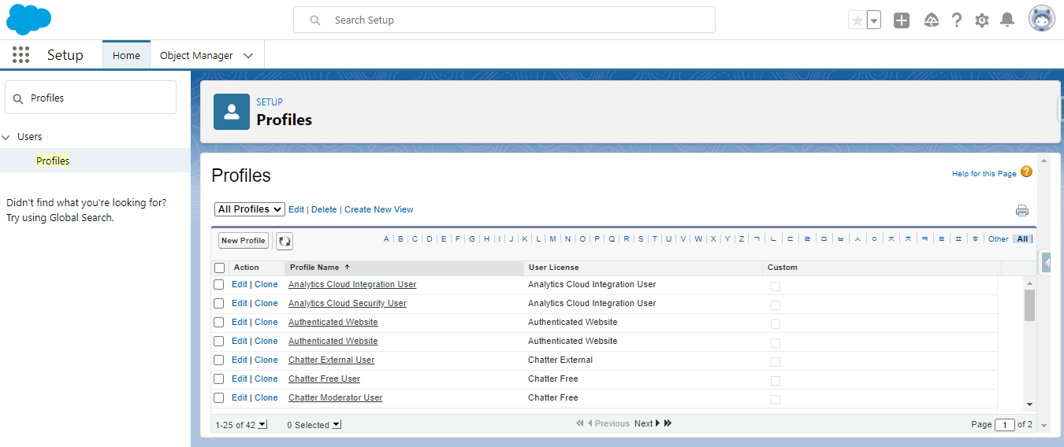This screenshot has height=447, width=1064.
Task: Open the Help for this Page link
Action: (984, 174)
